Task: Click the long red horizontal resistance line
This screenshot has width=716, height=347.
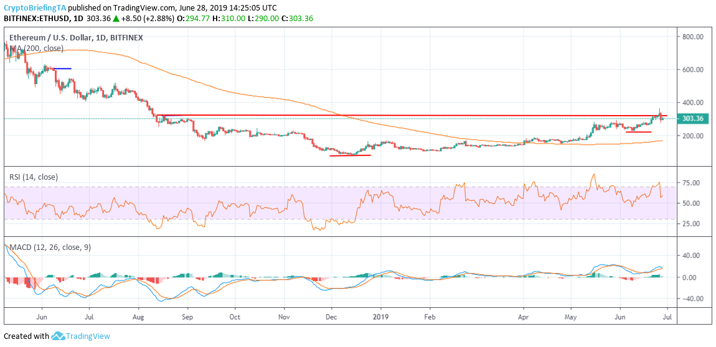Action: pos(412,116)
